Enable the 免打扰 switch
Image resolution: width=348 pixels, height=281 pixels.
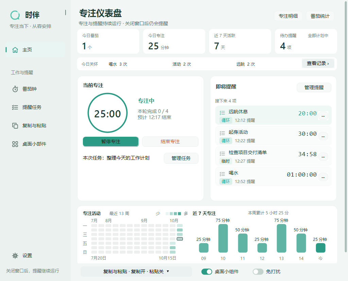(x=258, y=272)
